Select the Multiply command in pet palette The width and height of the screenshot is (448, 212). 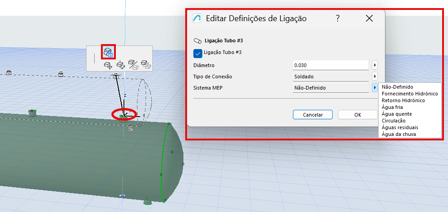146,65
